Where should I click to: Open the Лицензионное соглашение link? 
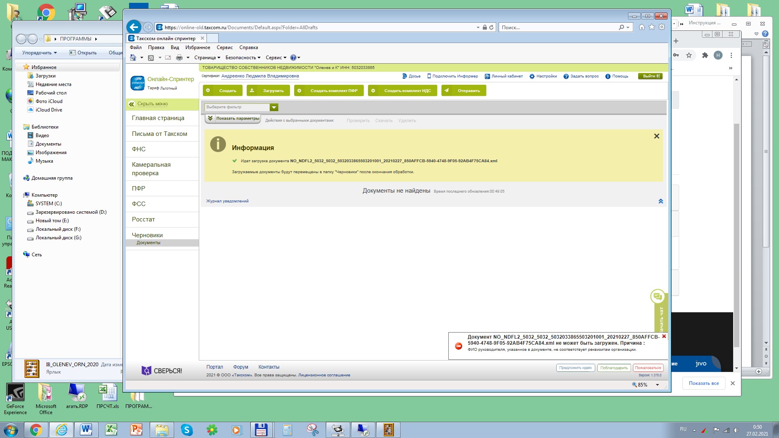[x=324, y=375]
